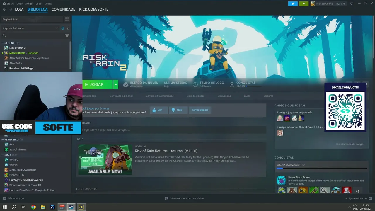Open Suporte link
The width and height of the screenshot is (375, 211).
click(268, 96)
